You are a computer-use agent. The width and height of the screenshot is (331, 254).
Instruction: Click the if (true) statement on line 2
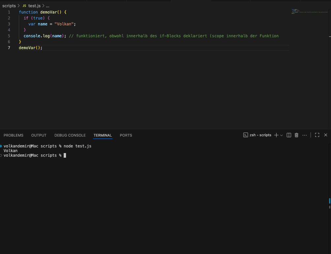coord(37,18)
